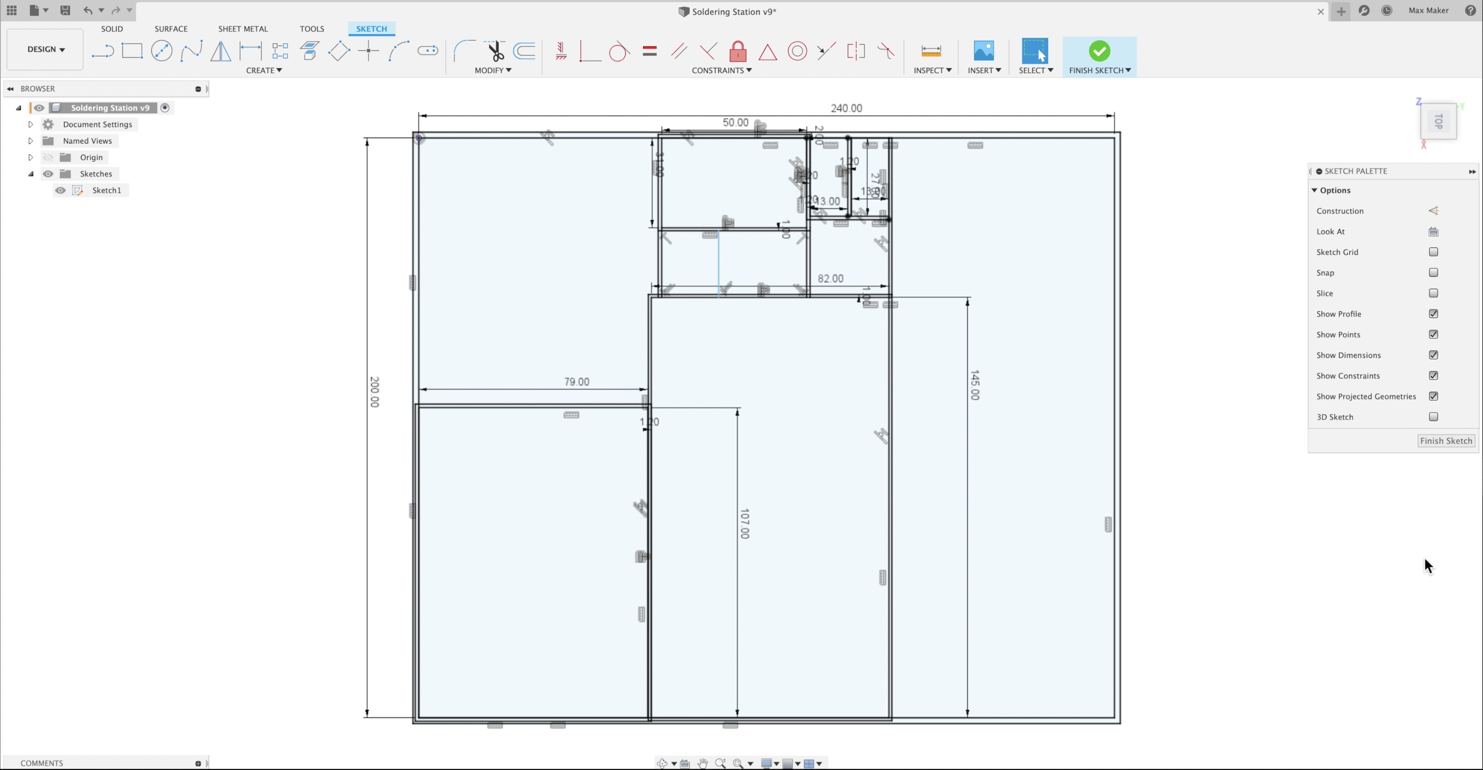Click the Undo arrow
Screen dimensions: 1483x770
[x=87, y=10]
